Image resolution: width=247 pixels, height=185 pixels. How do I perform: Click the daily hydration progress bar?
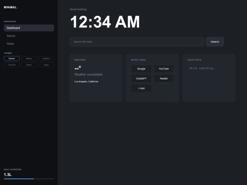click(29, 179)
